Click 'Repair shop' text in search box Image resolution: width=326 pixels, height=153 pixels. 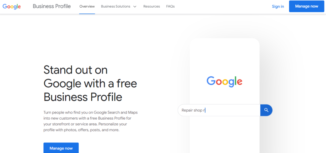tap(192, 110)
